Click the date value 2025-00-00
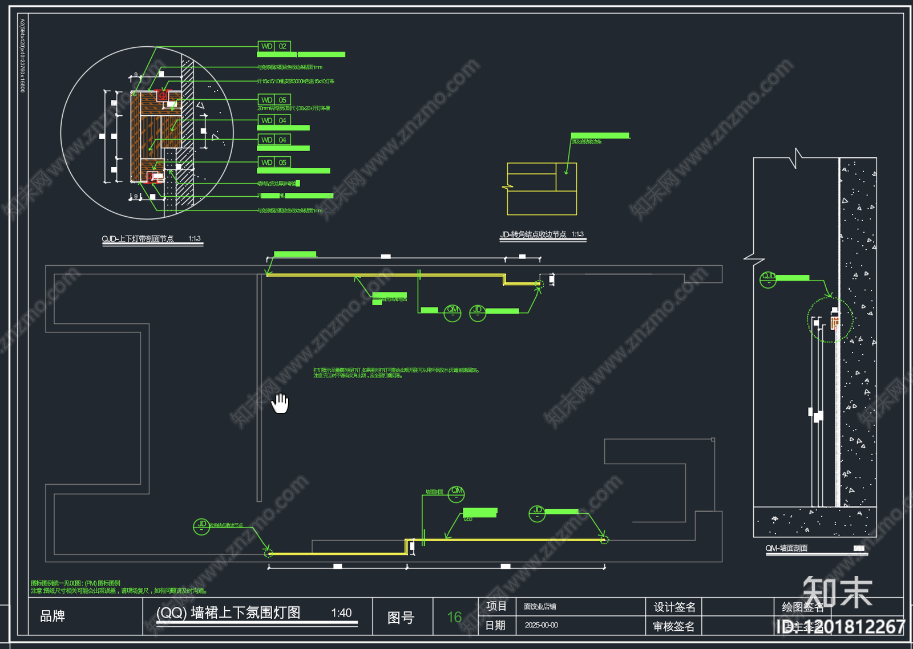The height and width of the screenshot is (649, 913). 542,625
